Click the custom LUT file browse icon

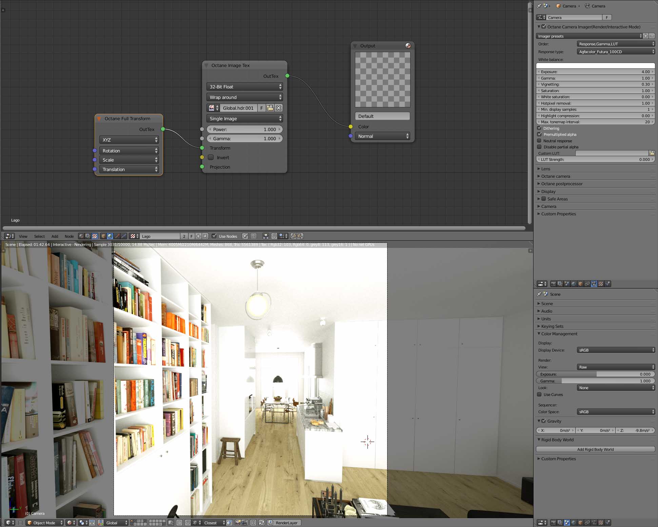(x=652, y=153)
